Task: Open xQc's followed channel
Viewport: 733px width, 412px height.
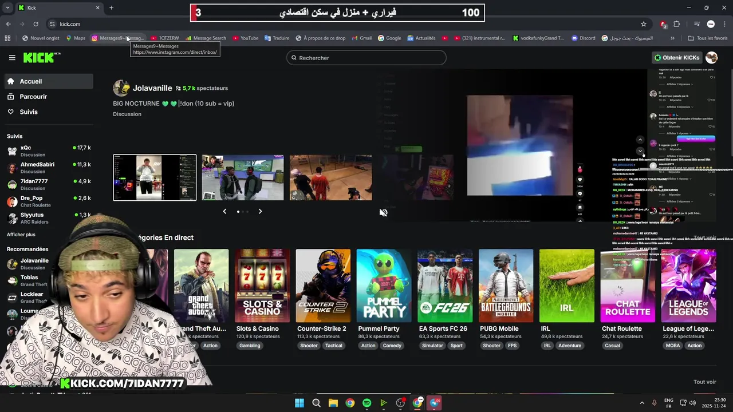Action: pyautogui.click(x=48, y=150)
